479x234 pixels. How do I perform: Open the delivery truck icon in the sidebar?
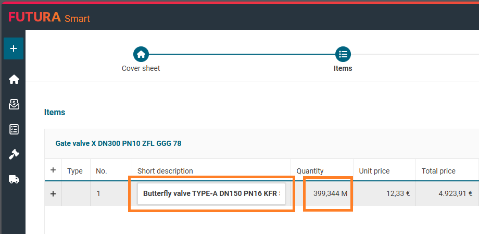coord(14,179)
